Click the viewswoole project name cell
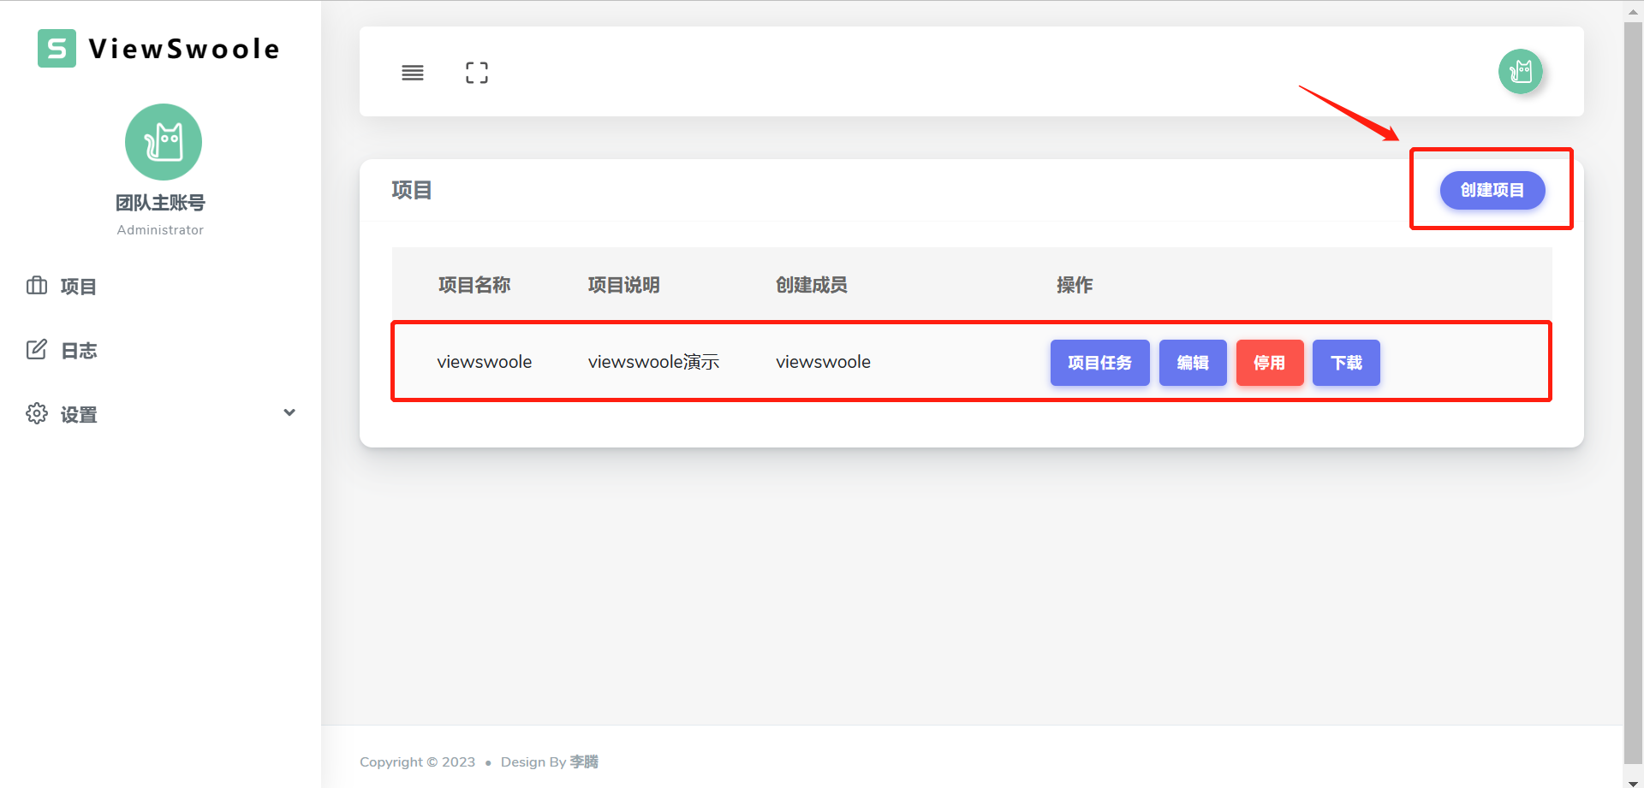 point(485,362)
